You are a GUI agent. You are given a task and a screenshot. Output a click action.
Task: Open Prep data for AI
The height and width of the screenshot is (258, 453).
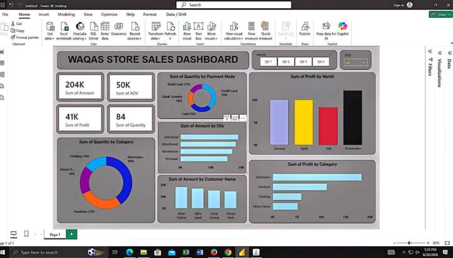pos(326,31)
